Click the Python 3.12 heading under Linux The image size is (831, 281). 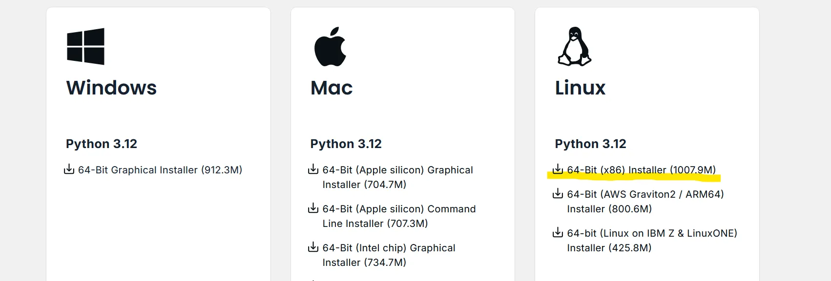click(590, 144)
